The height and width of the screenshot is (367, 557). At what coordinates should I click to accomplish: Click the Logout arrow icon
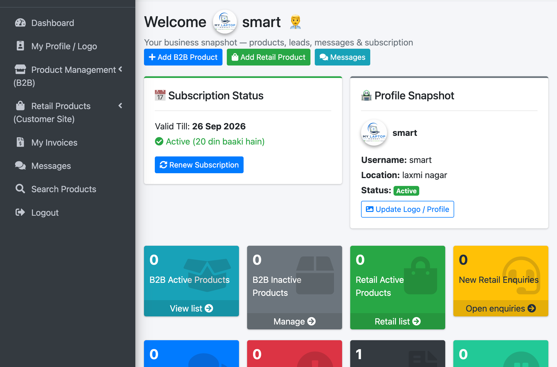point(20,212)
